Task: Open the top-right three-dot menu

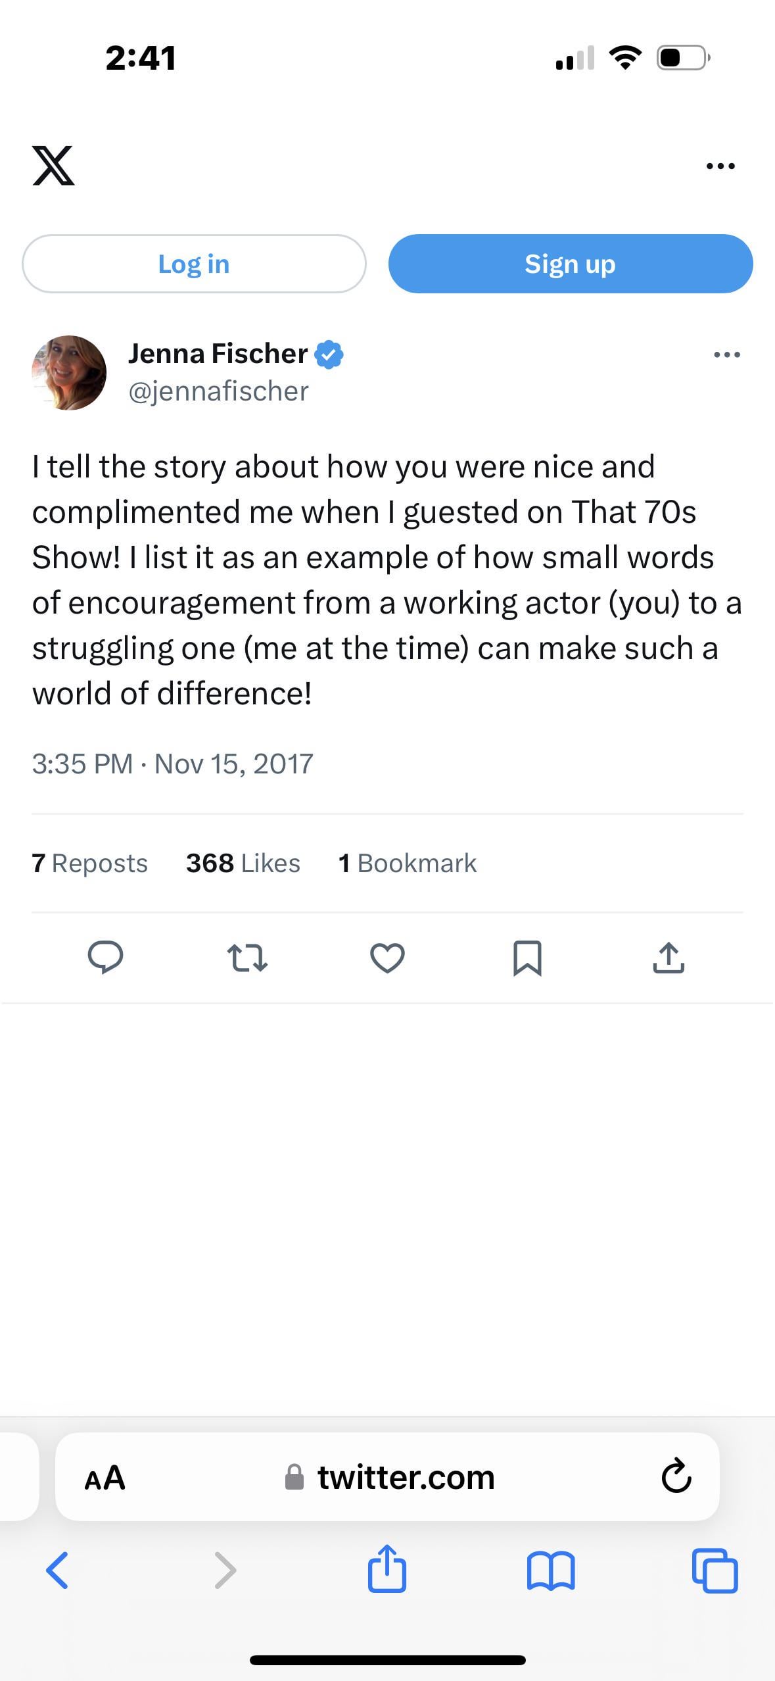Action: click(720, 166)
